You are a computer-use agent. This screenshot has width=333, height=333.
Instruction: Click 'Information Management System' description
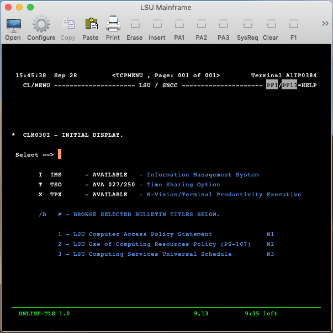(203, 175)
